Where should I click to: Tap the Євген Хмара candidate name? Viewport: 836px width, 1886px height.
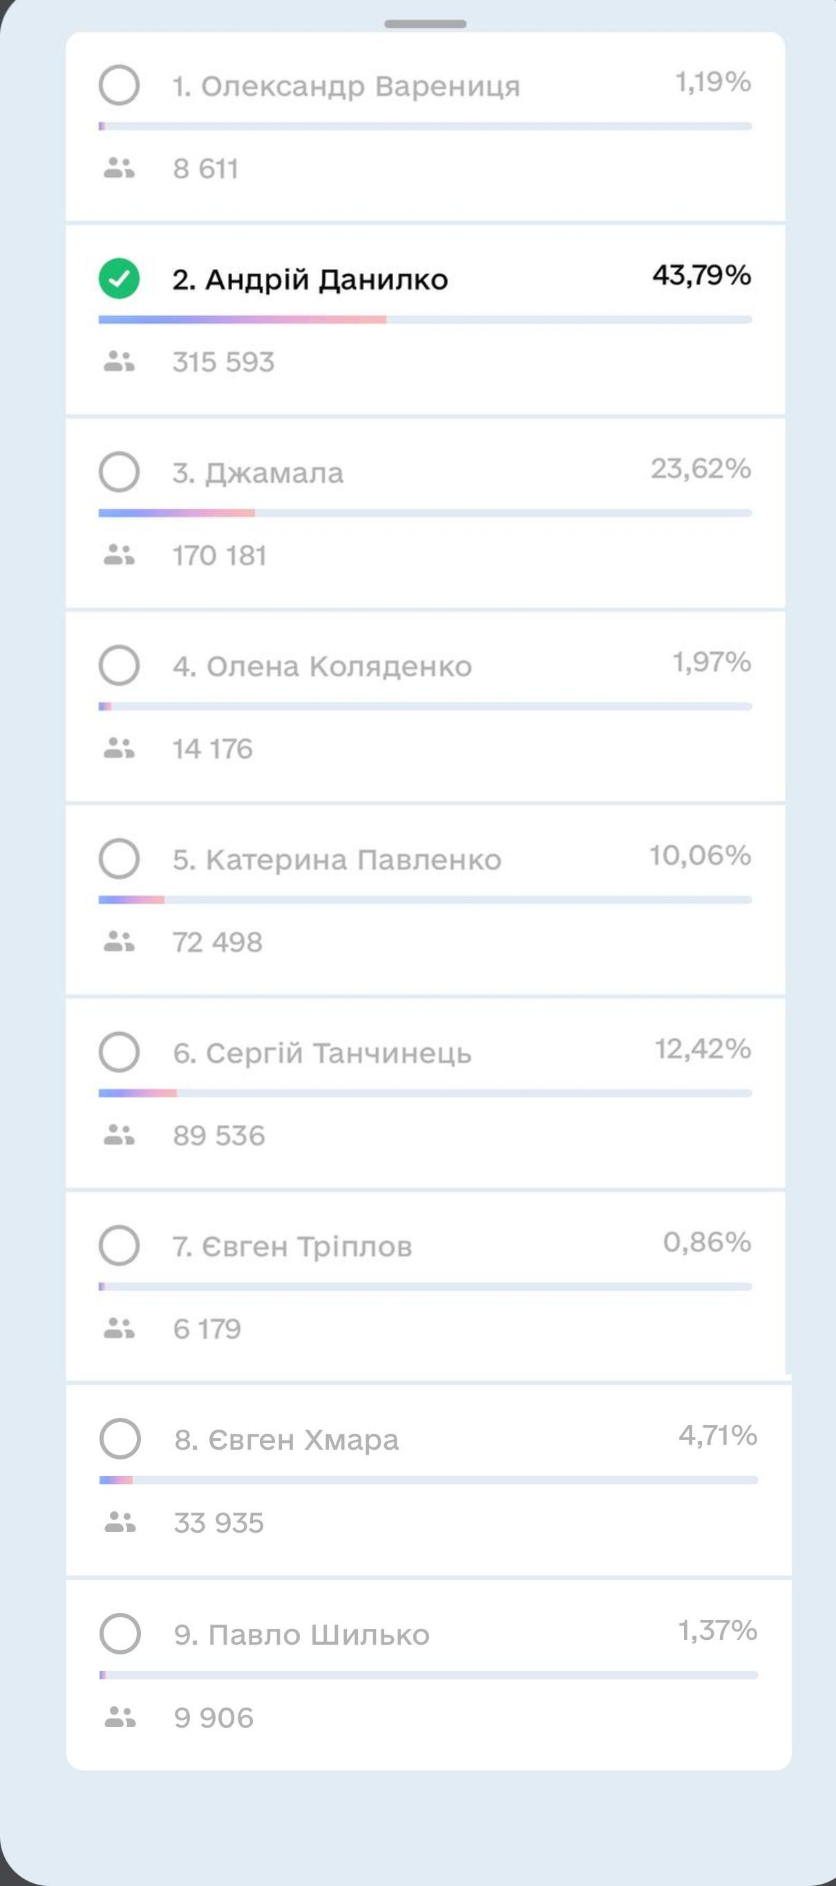(286, 1439)
